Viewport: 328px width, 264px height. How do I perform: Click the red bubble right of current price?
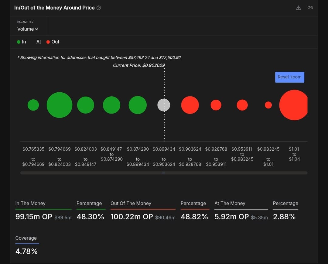[190, 105]
